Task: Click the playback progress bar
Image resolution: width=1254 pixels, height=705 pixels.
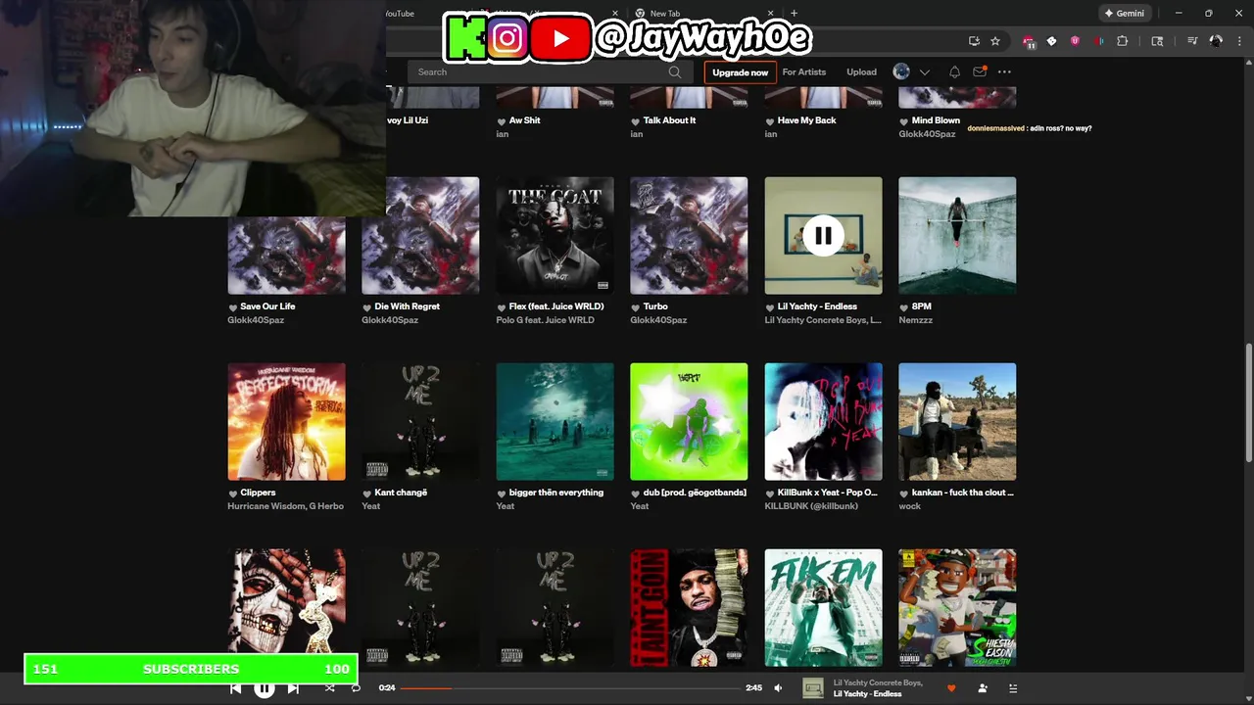Action: [x=569, y=688]
